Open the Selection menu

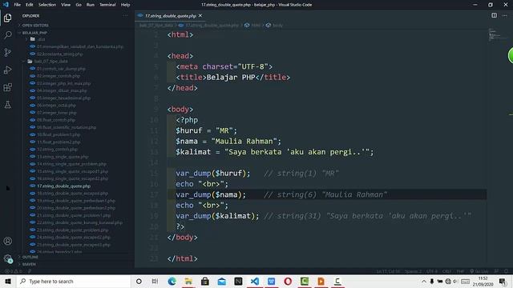coord(47,5)
